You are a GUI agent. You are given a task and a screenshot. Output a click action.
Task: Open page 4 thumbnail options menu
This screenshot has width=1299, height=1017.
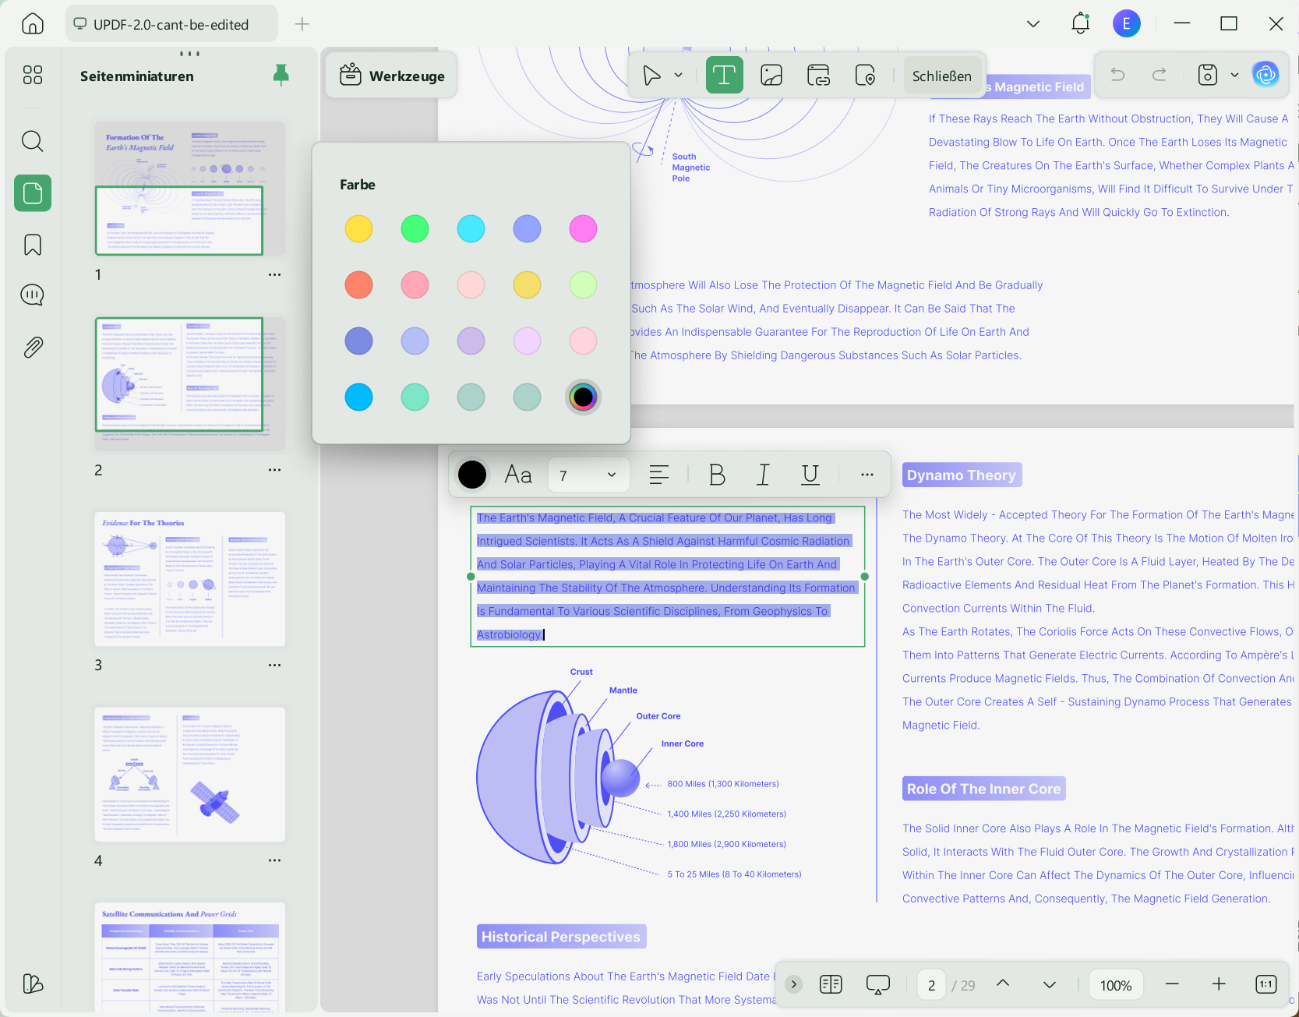tap(274, 860)
